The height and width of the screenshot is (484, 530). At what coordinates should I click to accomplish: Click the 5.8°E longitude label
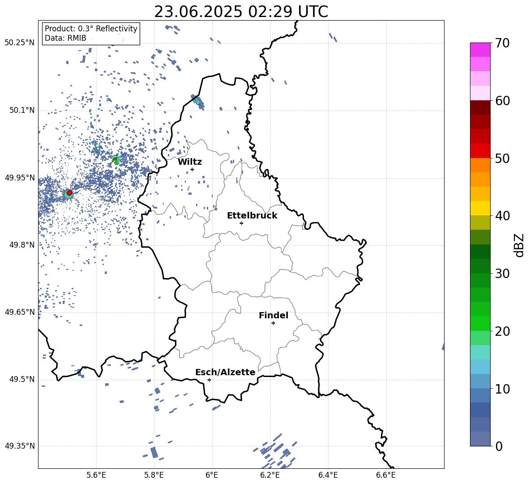(x=154, y=475)
